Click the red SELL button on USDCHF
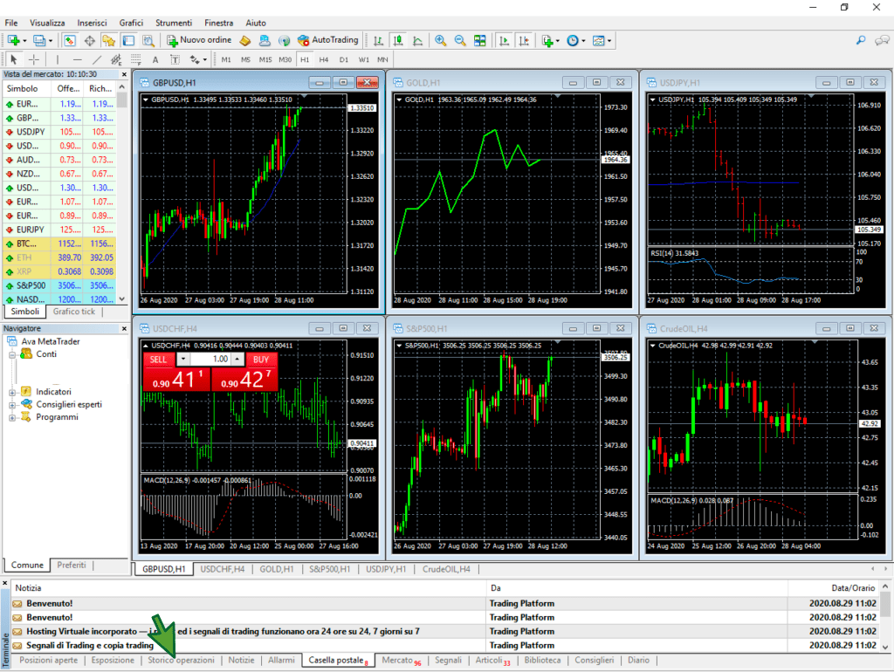The width and height of the screenshot is (894, 672). pyautogui.click(x=158, y=360)
